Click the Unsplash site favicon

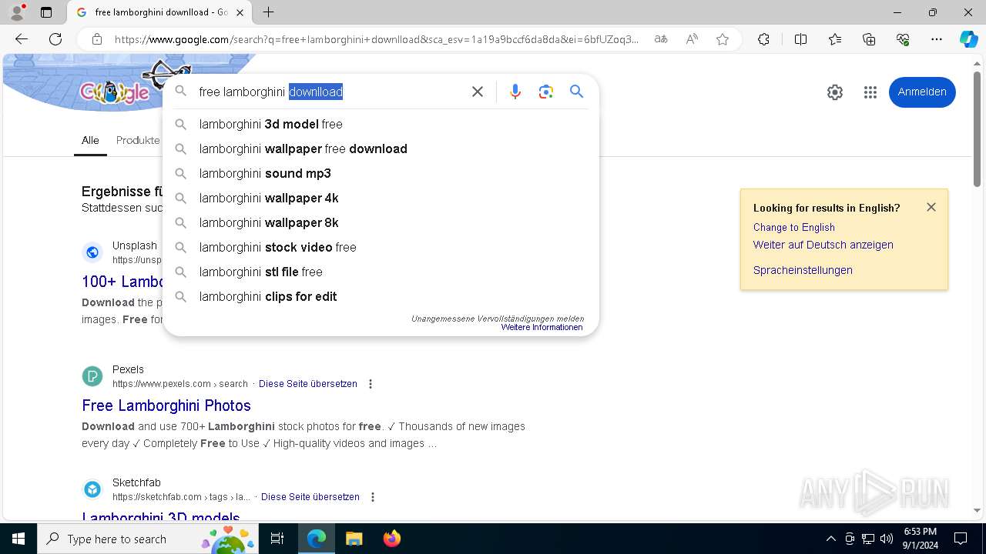(x=92, y=252)
